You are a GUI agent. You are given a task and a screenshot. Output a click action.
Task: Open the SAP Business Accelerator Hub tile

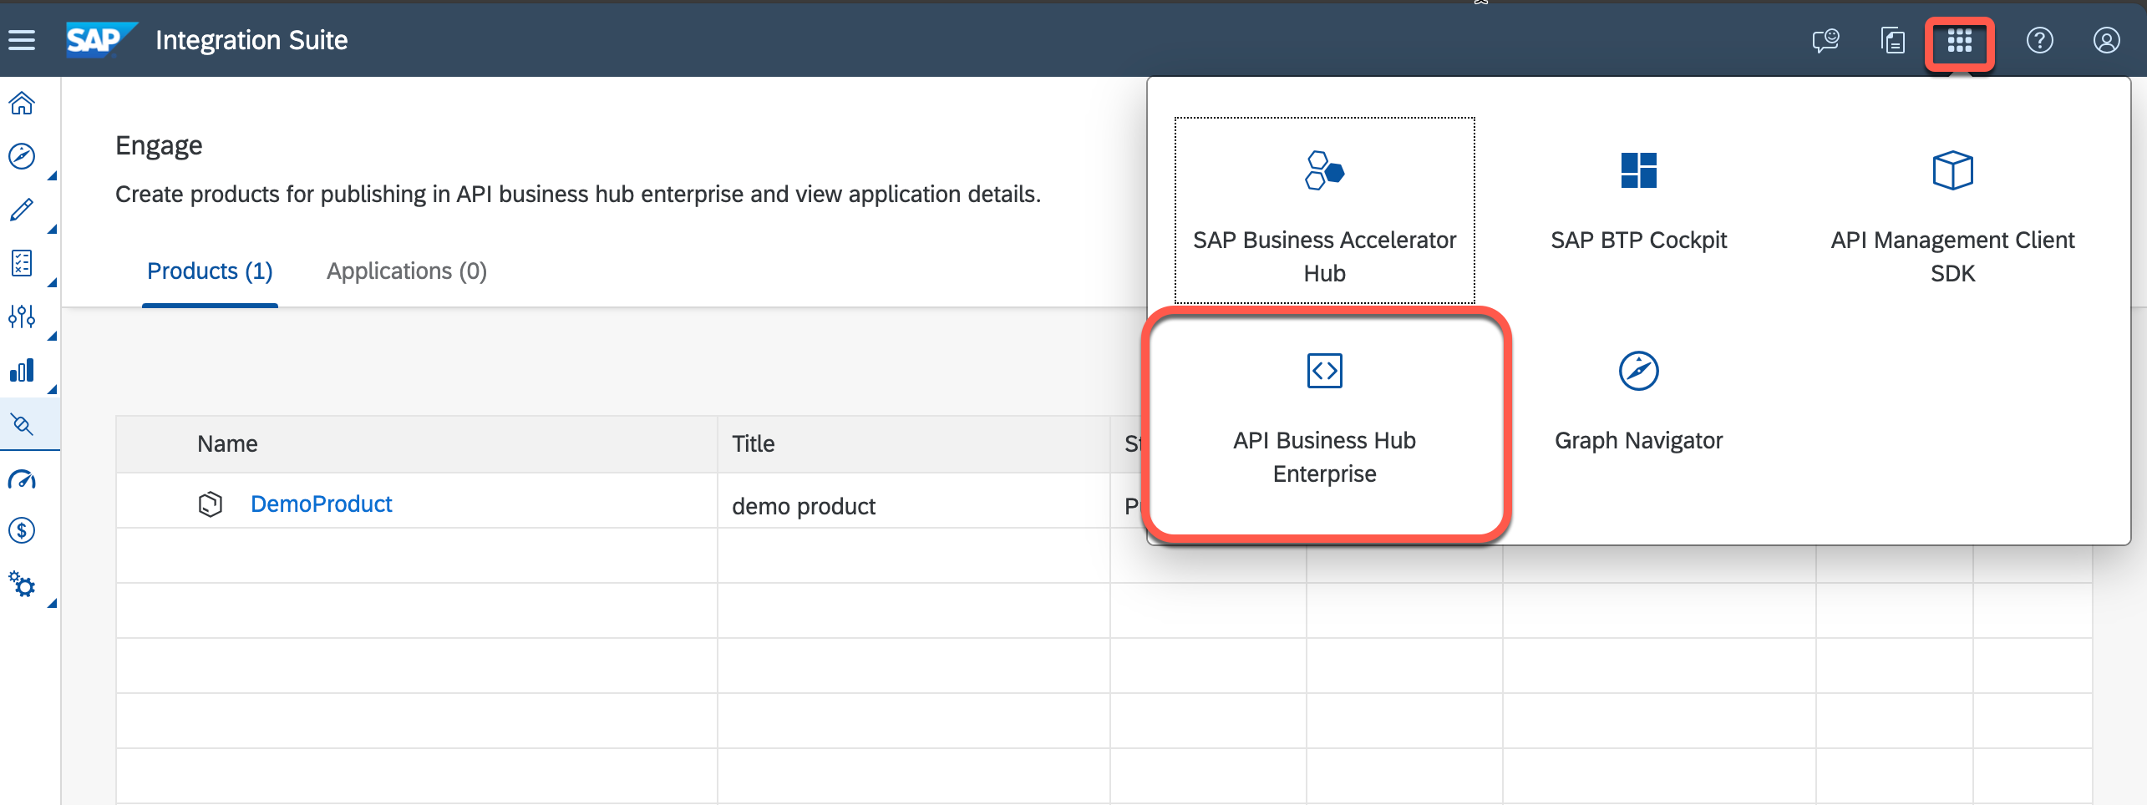pos(1324,209)
